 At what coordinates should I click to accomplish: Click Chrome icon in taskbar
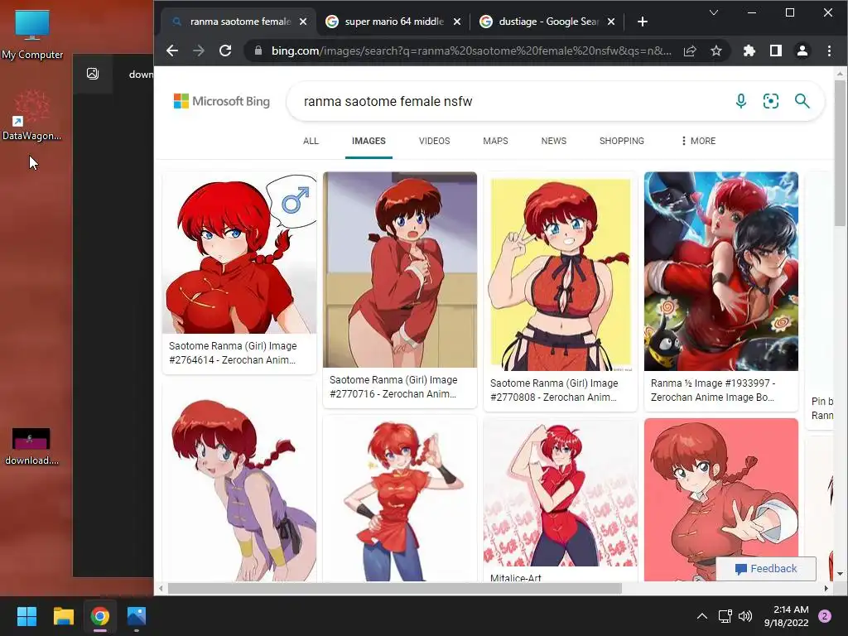pyautogui.click(x=100, y=616)
